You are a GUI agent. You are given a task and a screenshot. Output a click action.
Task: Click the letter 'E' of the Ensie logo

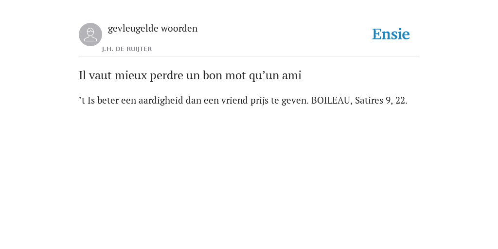[377, 34]
